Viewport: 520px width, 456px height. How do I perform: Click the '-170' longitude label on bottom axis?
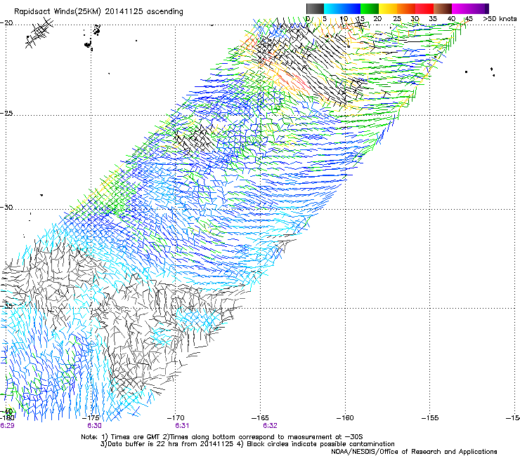pyautogui.click(x=176, y=418)
